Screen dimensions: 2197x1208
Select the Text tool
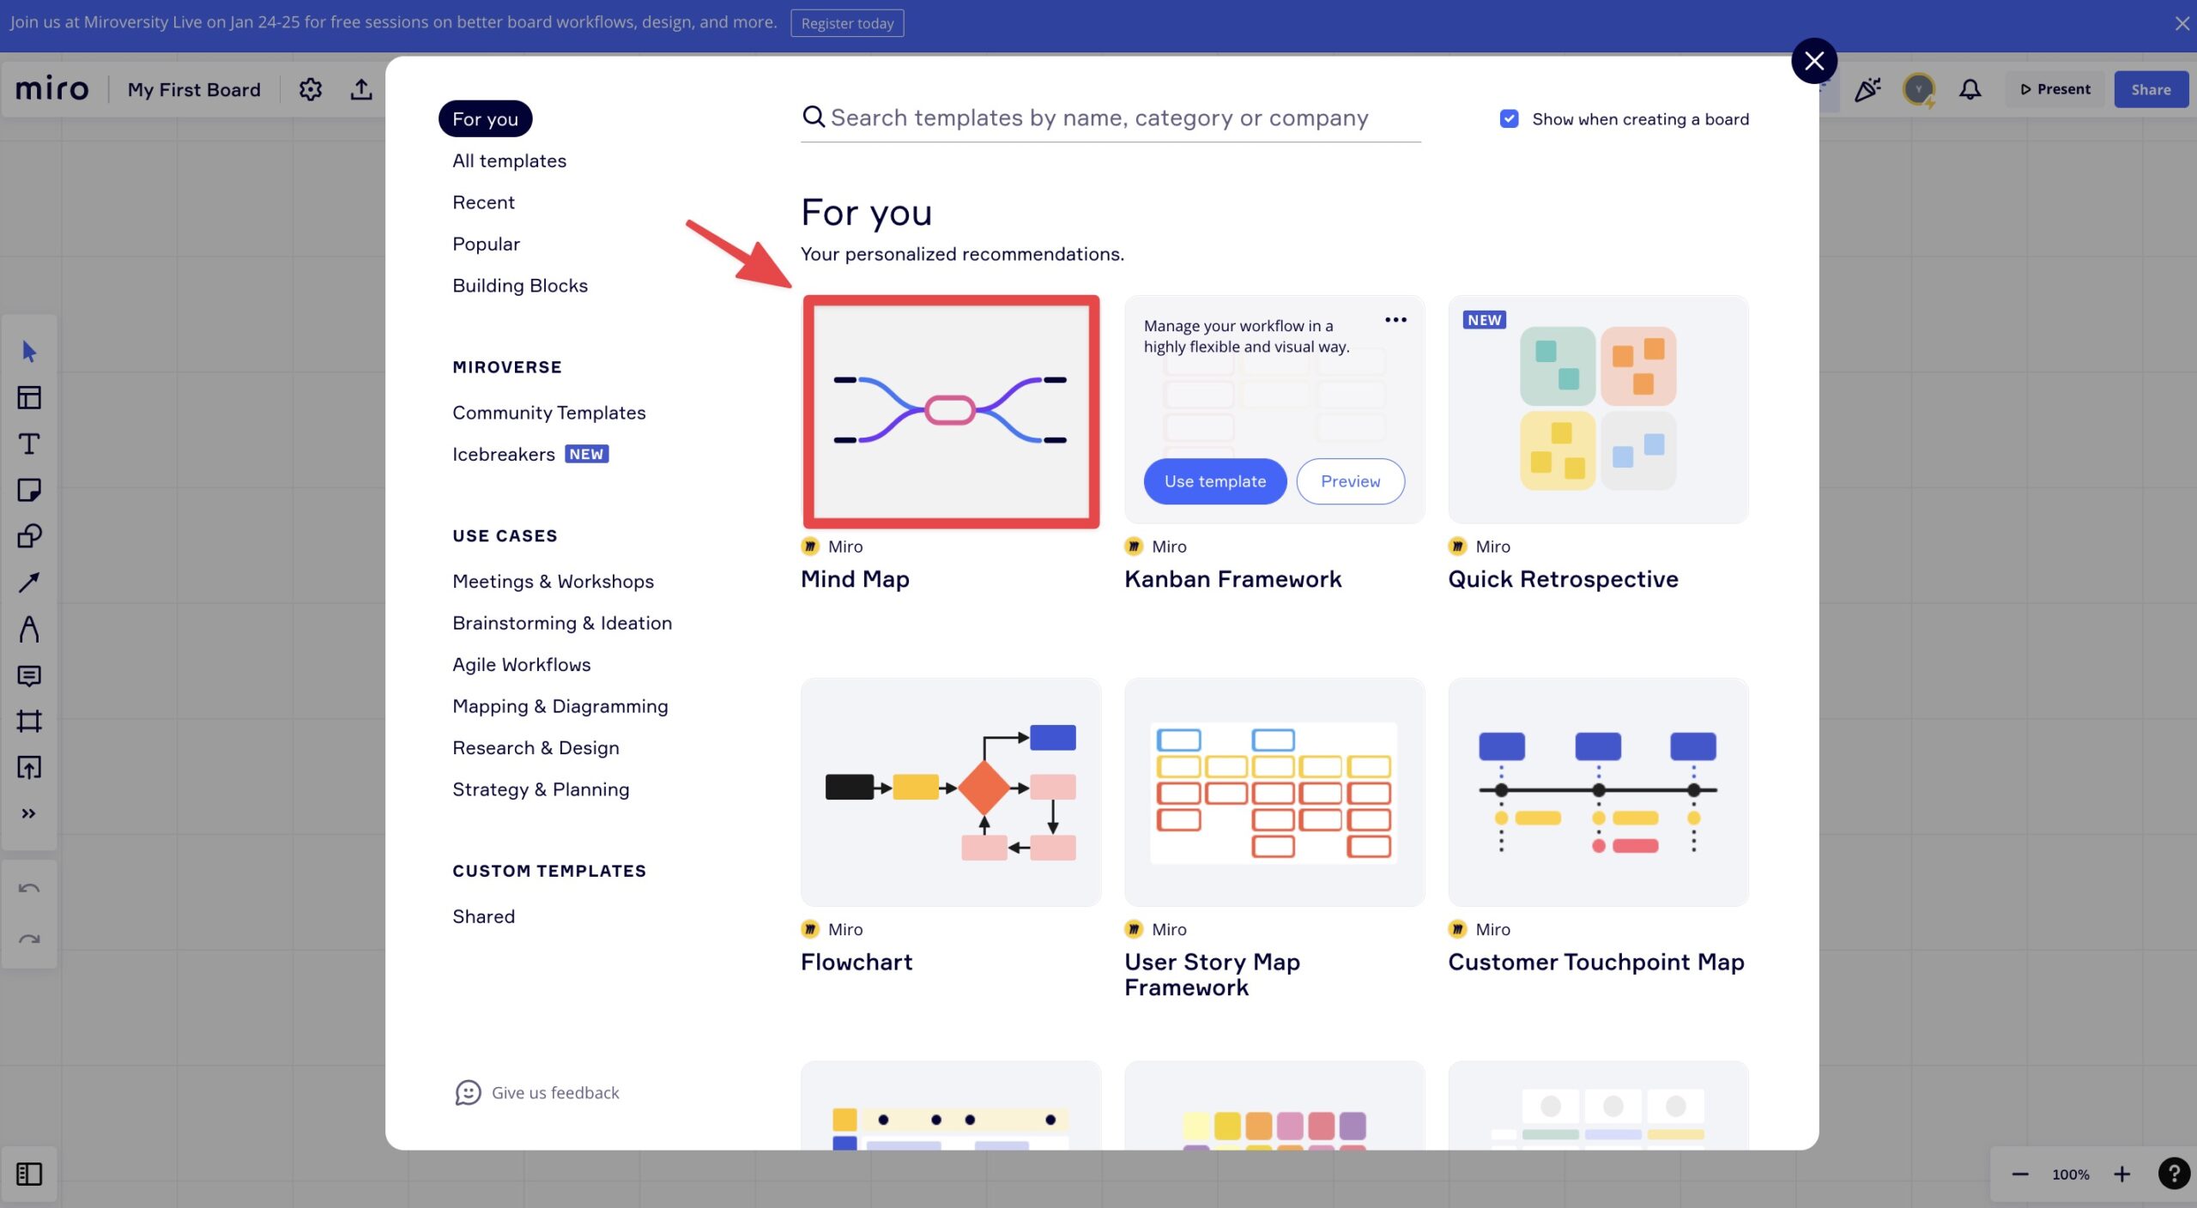click(29, 444)
